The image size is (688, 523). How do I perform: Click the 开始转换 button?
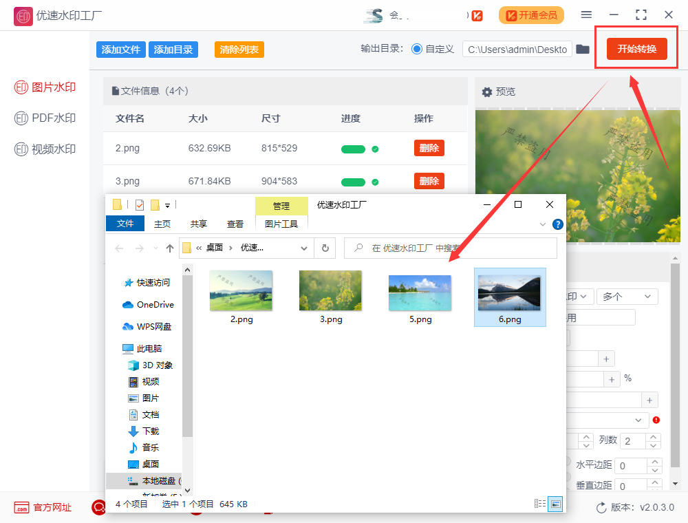click(636, 49)
